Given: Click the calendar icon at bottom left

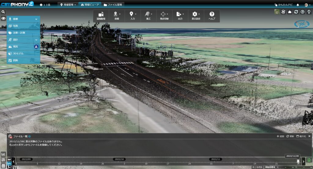Looking at the screenshot, I should 3,166.
